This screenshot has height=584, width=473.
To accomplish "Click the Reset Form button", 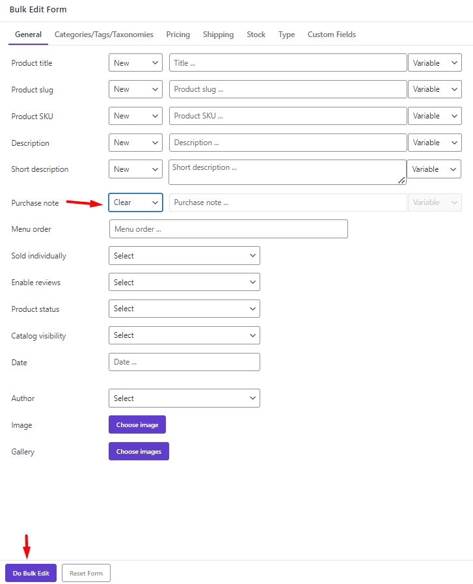I will coord(86,573).
